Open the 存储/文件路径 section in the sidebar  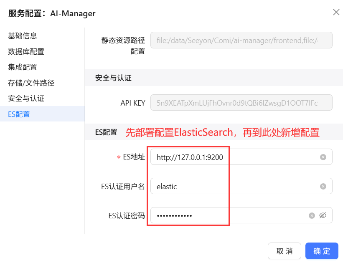coord(31,83)
